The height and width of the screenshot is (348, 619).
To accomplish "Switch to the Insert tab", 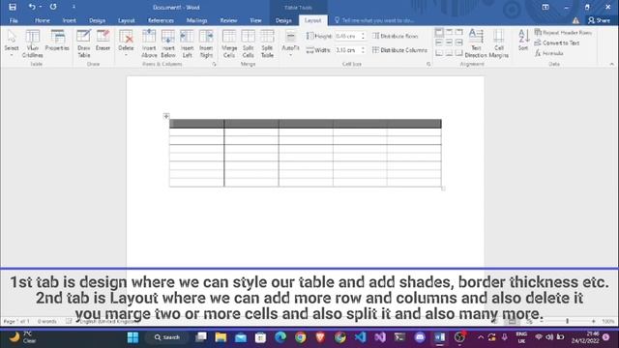I will coord(69,20).
